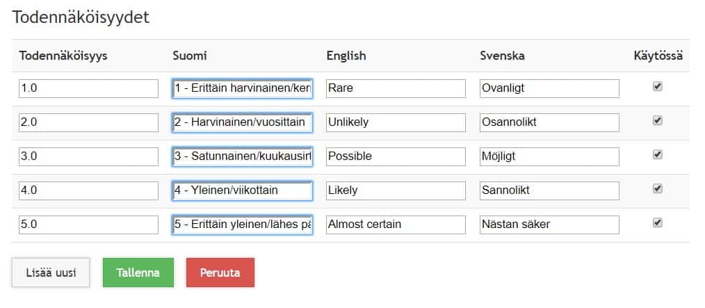705x308 pixels.
Task: Focus Suomi field '3 - Satunnainen/kuukausittain'
Action: click(243, 156)
